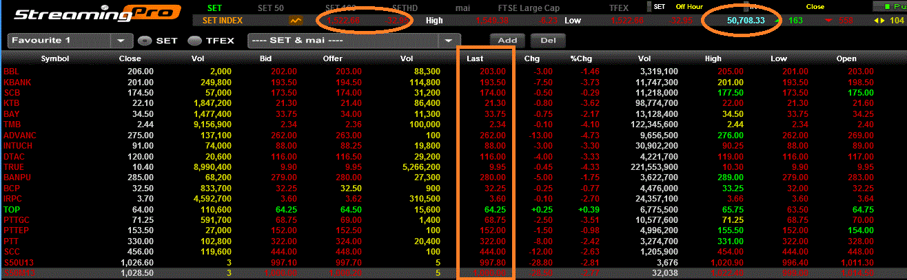907x280 pixels.
Task: Switch to the TFEX tab in index bar
Action: (619, 8)
